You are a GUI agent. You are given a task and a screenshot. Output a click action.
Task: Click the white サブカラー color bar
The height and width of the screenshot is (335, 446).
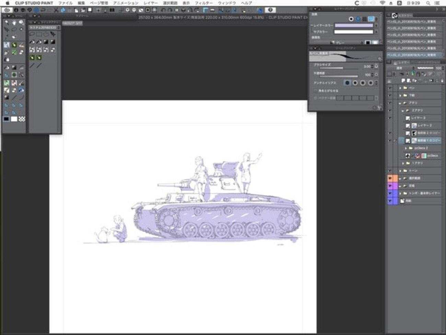[353, 32]
